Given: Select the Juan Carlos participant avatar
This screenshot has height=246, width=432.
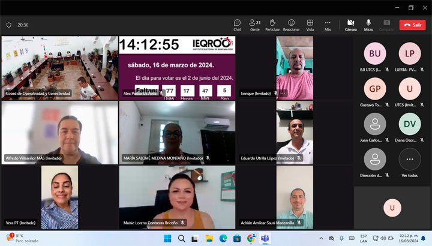Looking at the screenshot, I should click(374, 124).
